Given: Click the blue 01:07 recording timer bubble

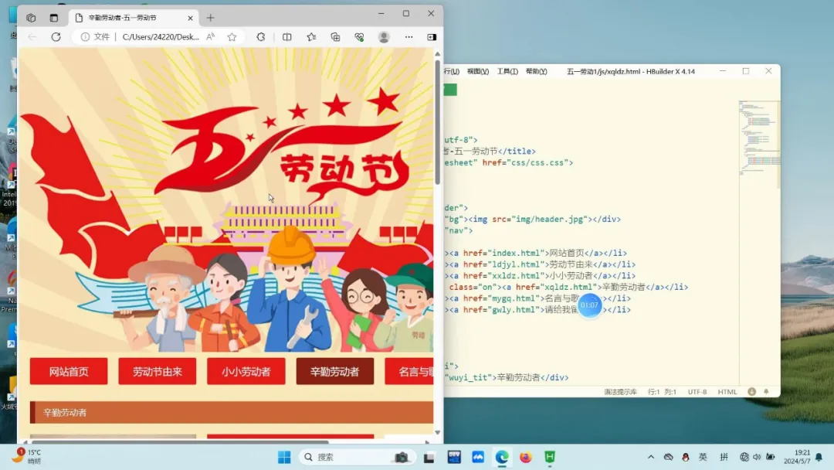Looking at the screenshot, I should (589, 305).
